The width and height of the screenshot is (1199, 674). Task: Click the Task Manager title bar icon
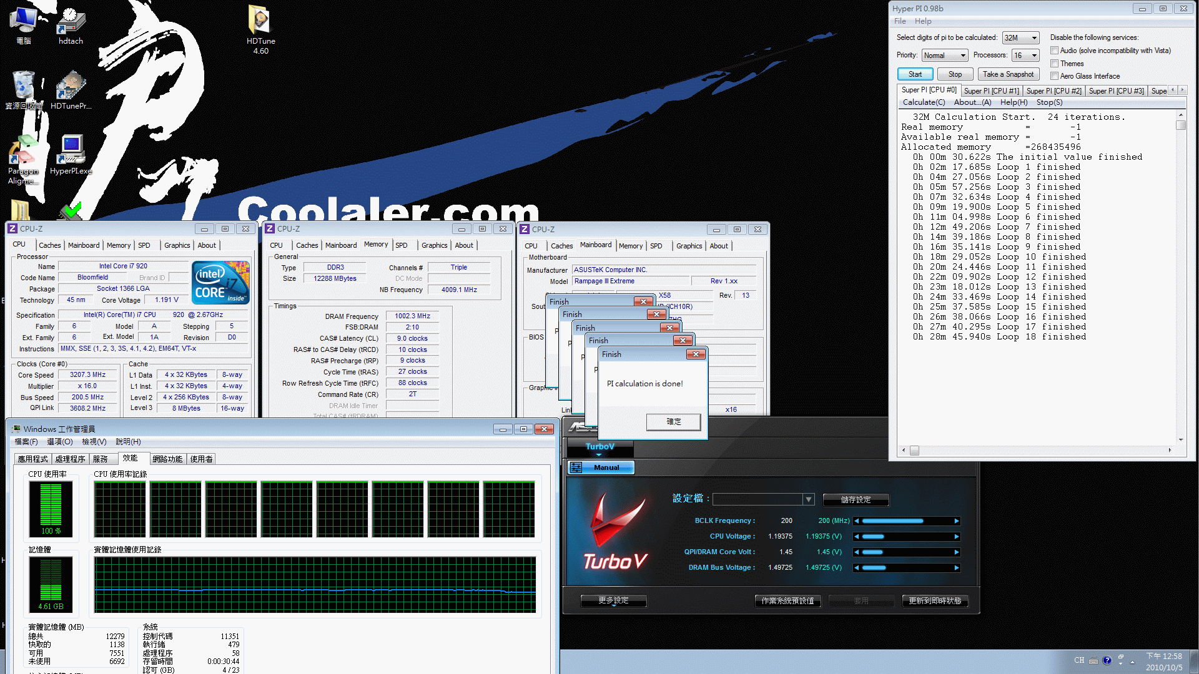tap(16, 429)
